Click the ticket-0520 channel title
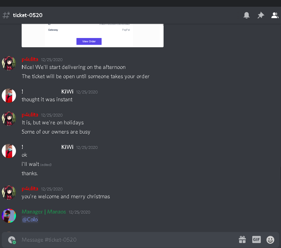The width and height of the screenshot is (281, 248). tap(28, 15)
